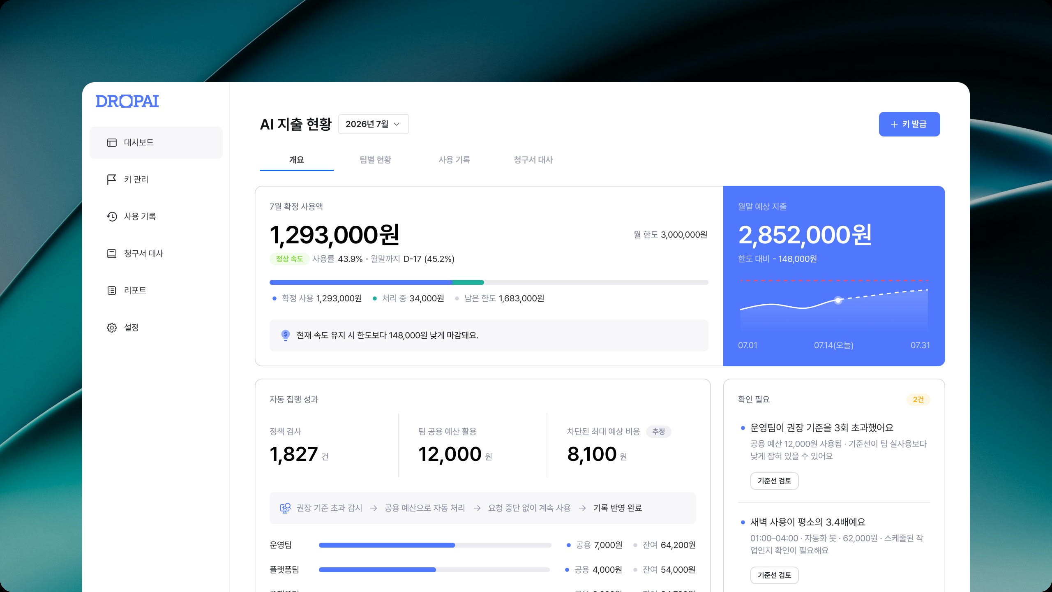Go to 키 관리 in the sidebar
The width and height of the screenshot is (1052, 592).
[x=156, y=180]
